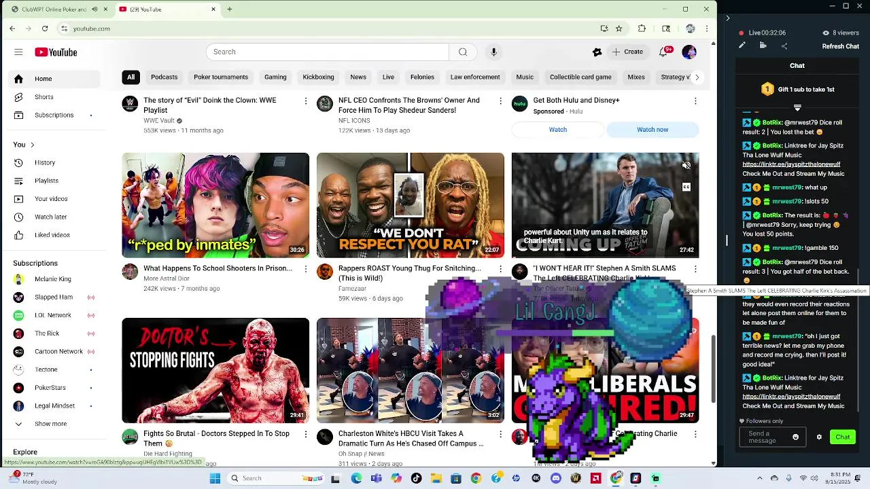Viewport: 870px width, 489px height.
Task: Open options for the School Shooters video
Action: [x=306, y=269]
